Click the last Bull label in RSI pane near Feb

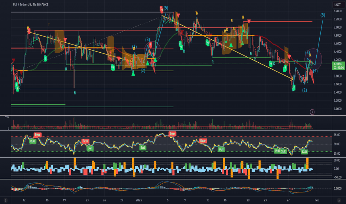(x=304, y=152)
